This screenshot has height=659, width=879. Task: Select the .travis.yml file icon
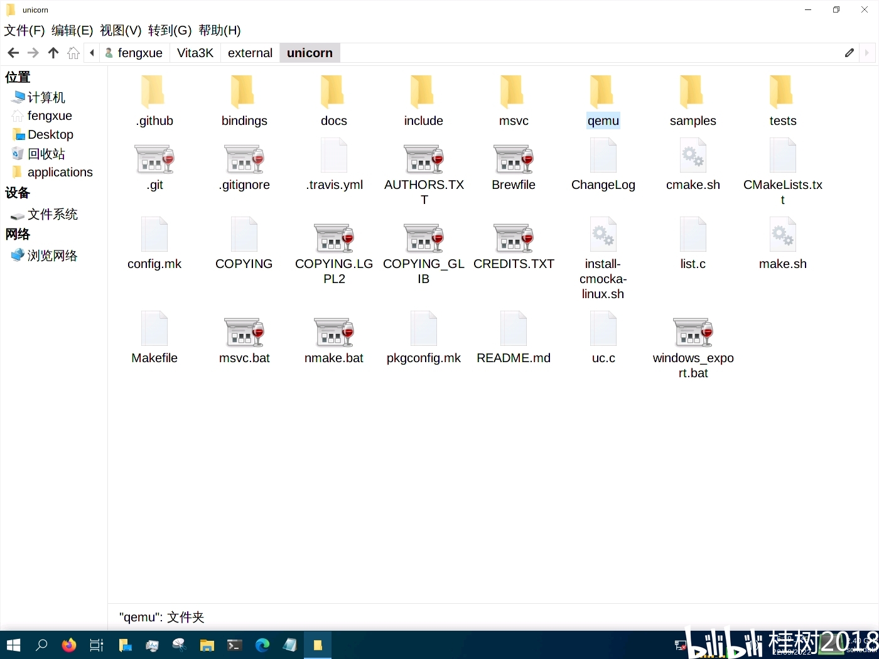coord(334,156)
